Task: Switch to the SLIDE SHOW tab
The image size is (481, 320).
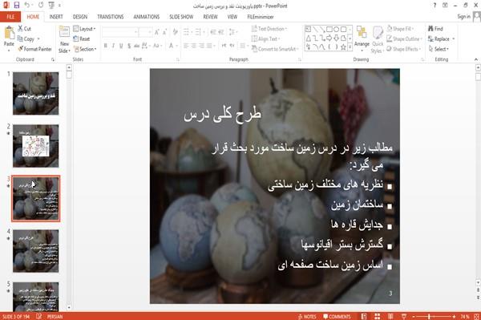Action: tap(181, 17)
